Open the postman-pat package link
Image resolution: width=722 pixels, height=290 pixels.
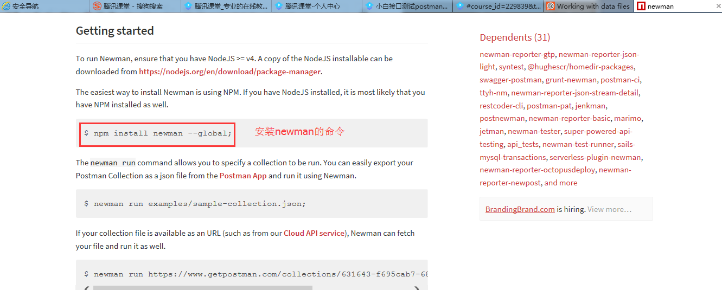click(x=549, y=106)
